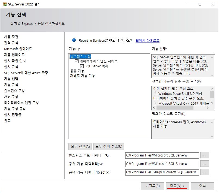
Task: Click the prerequisites horizontal scrollbar thumb
Action: 175,107
